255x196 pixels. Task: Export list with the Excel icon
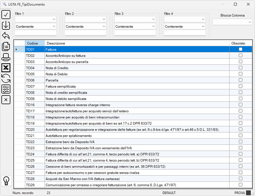point(6,67)
